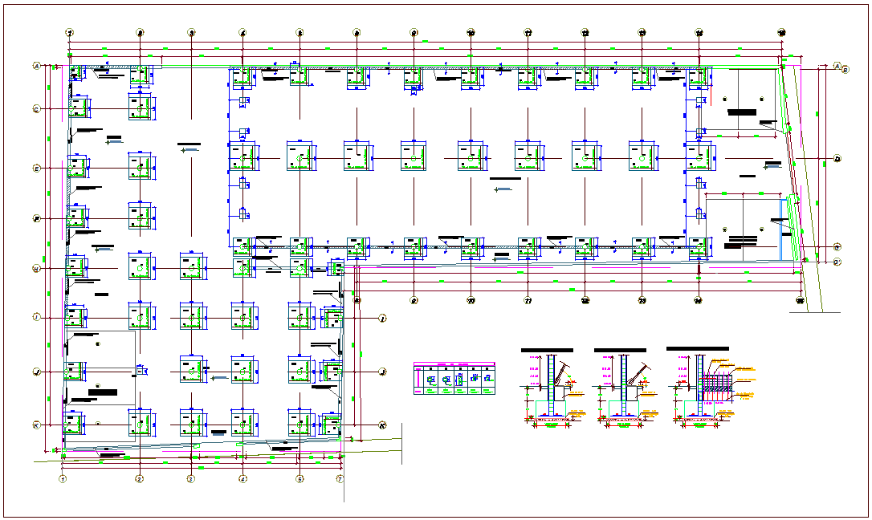Click grid bubble 3 along the top axis
872x520 pixels.
pyautogui.click(x=191, y=33)
